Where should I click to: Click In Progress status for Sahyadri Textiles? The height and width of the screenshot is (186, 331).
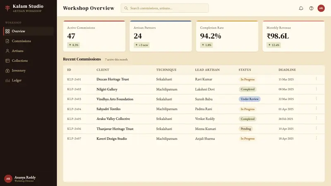247,109
